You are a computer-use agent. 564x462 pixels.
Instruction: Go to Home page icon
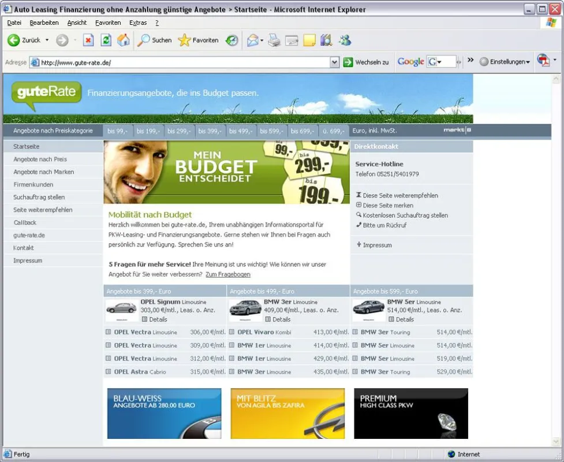click(x=124, y=40)
